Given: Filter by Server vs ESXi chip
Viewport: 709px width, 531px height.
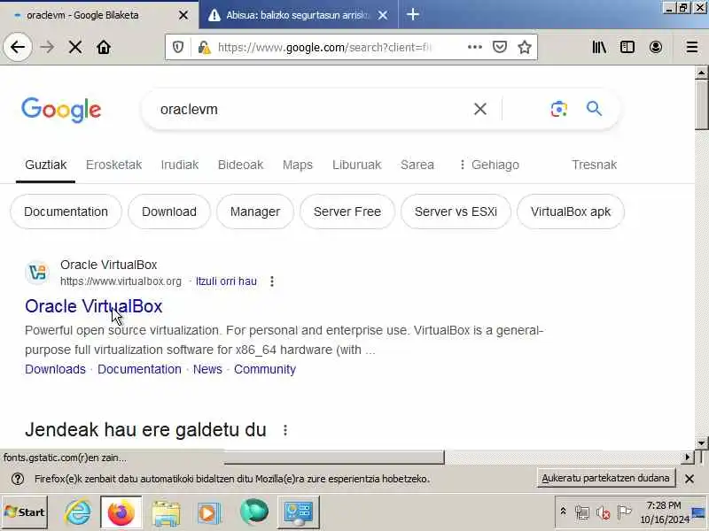Looking at the screenshot, I should click(x=456, y=212).
